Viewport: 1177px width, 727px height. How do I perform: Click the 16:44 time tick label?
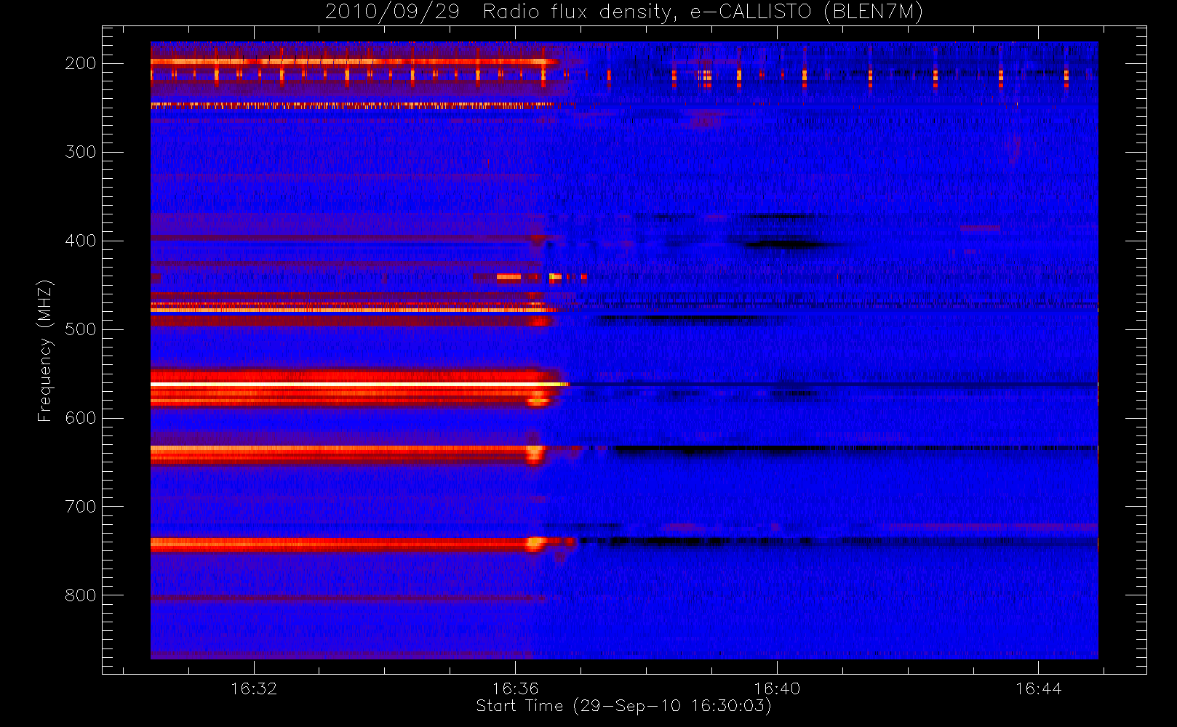click(1038, 688)
